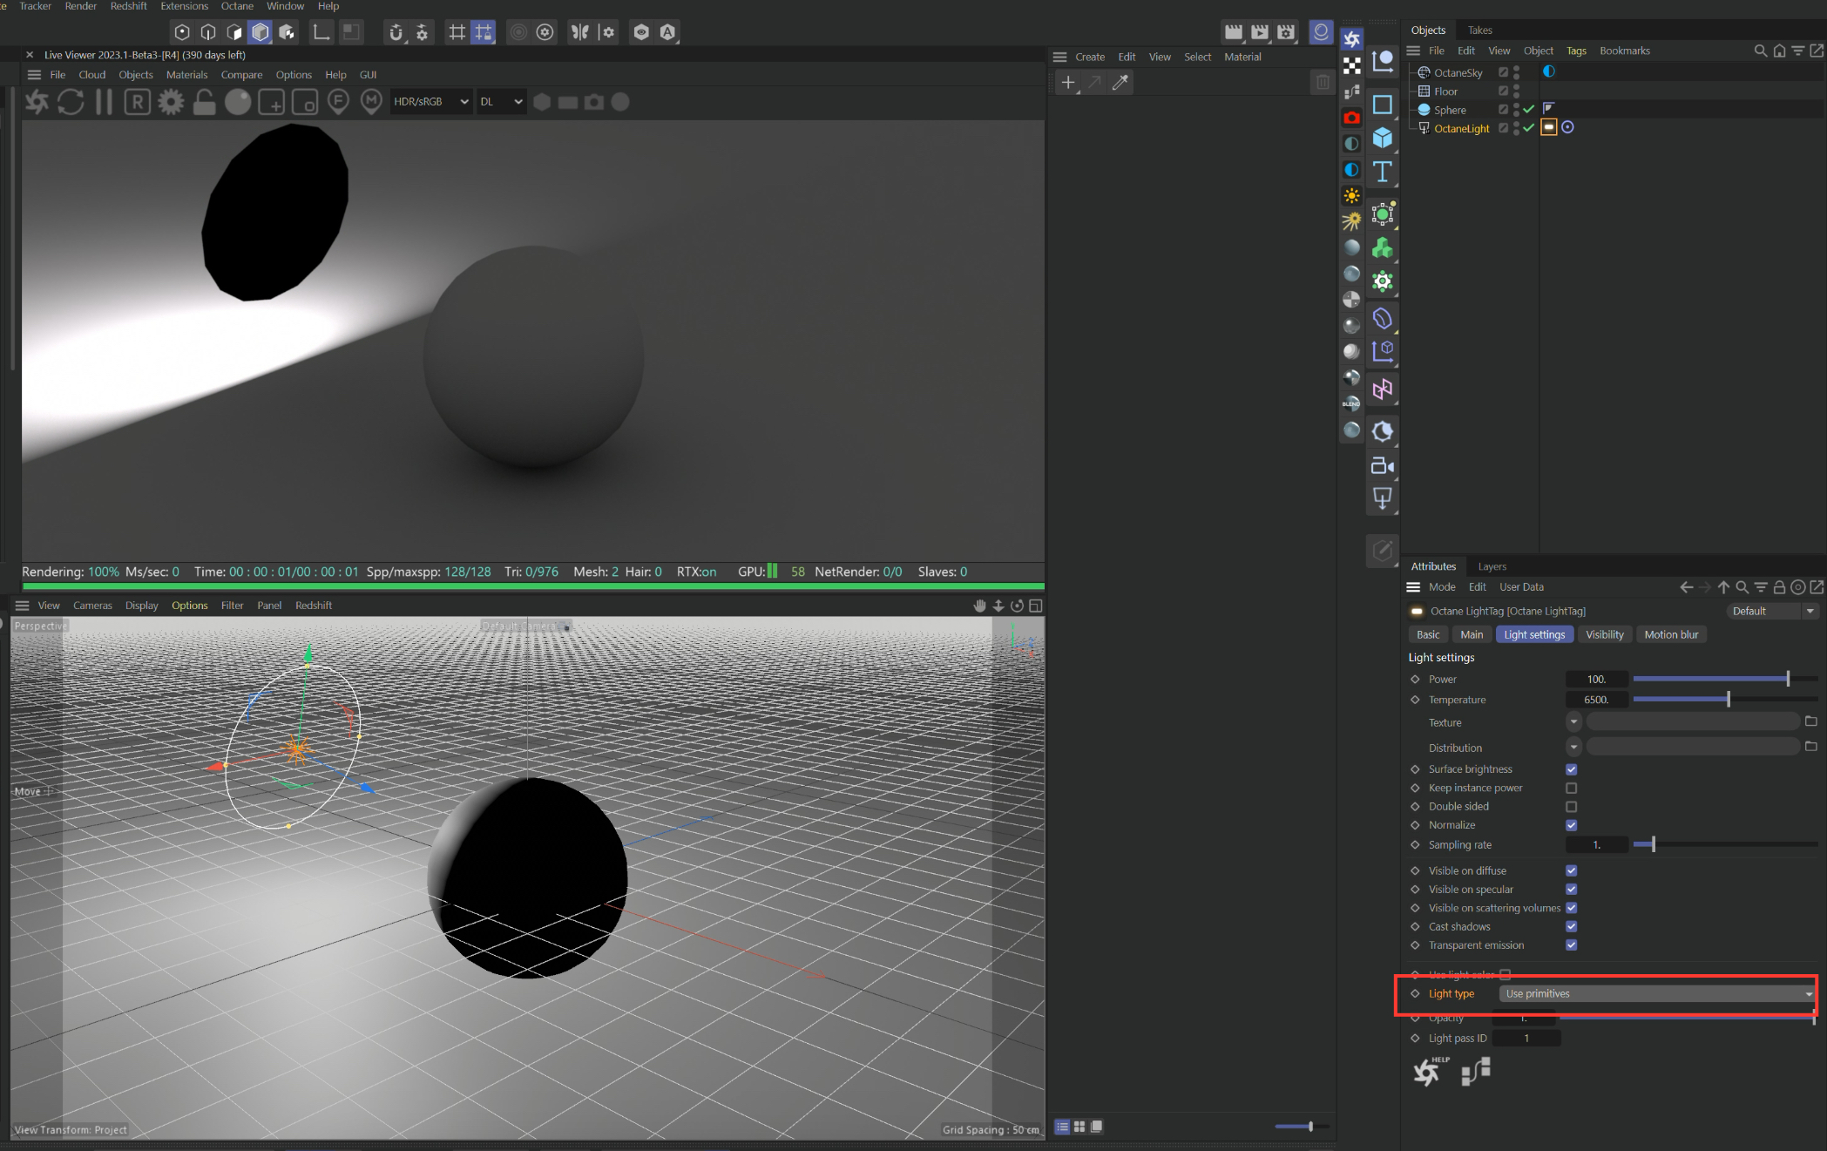
Task: Switch to the Visibility tab
Action: (1604, 634)
